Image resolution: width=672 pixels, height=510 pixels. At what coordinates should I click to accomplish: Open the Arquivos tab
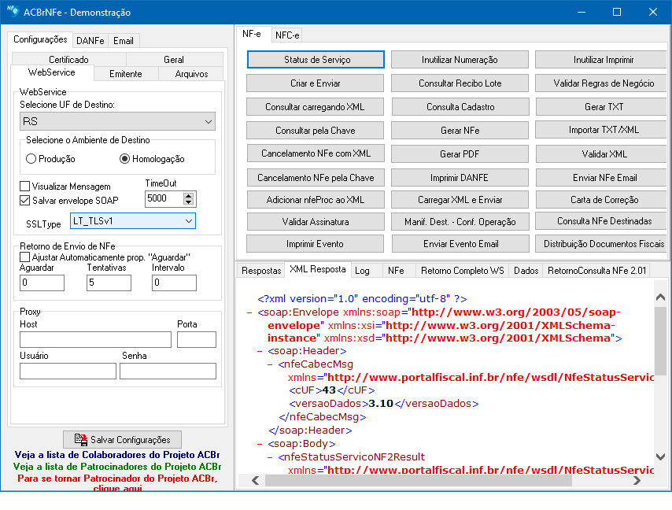pyautogui.click(x=191, y=74)
